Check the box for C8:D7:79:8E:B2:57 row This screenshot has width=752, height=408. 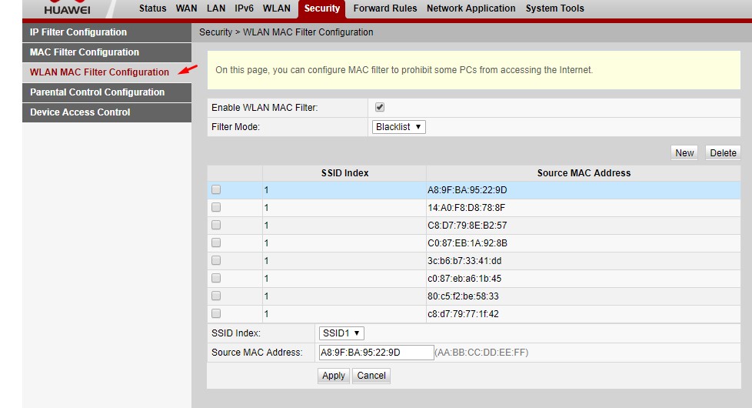coord(216,225)
